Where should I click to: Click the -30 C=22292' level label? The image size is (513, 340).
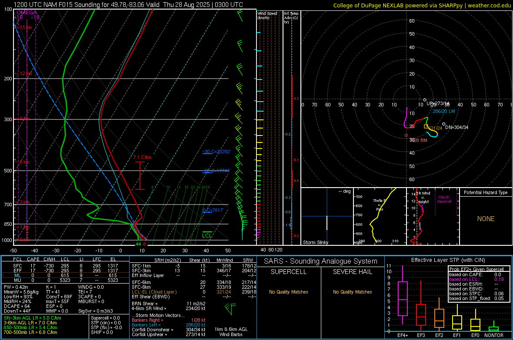(x=217, y=152)
